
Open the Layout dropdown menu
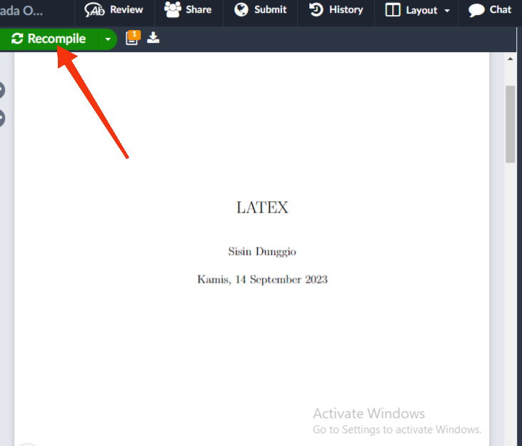click(418, 10)
